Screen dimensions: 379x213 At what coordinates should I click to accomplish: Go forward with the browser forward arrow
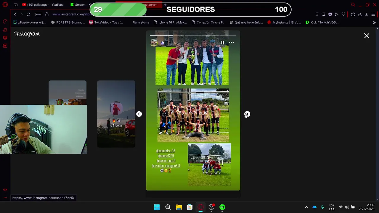click(x=22, y=14)
